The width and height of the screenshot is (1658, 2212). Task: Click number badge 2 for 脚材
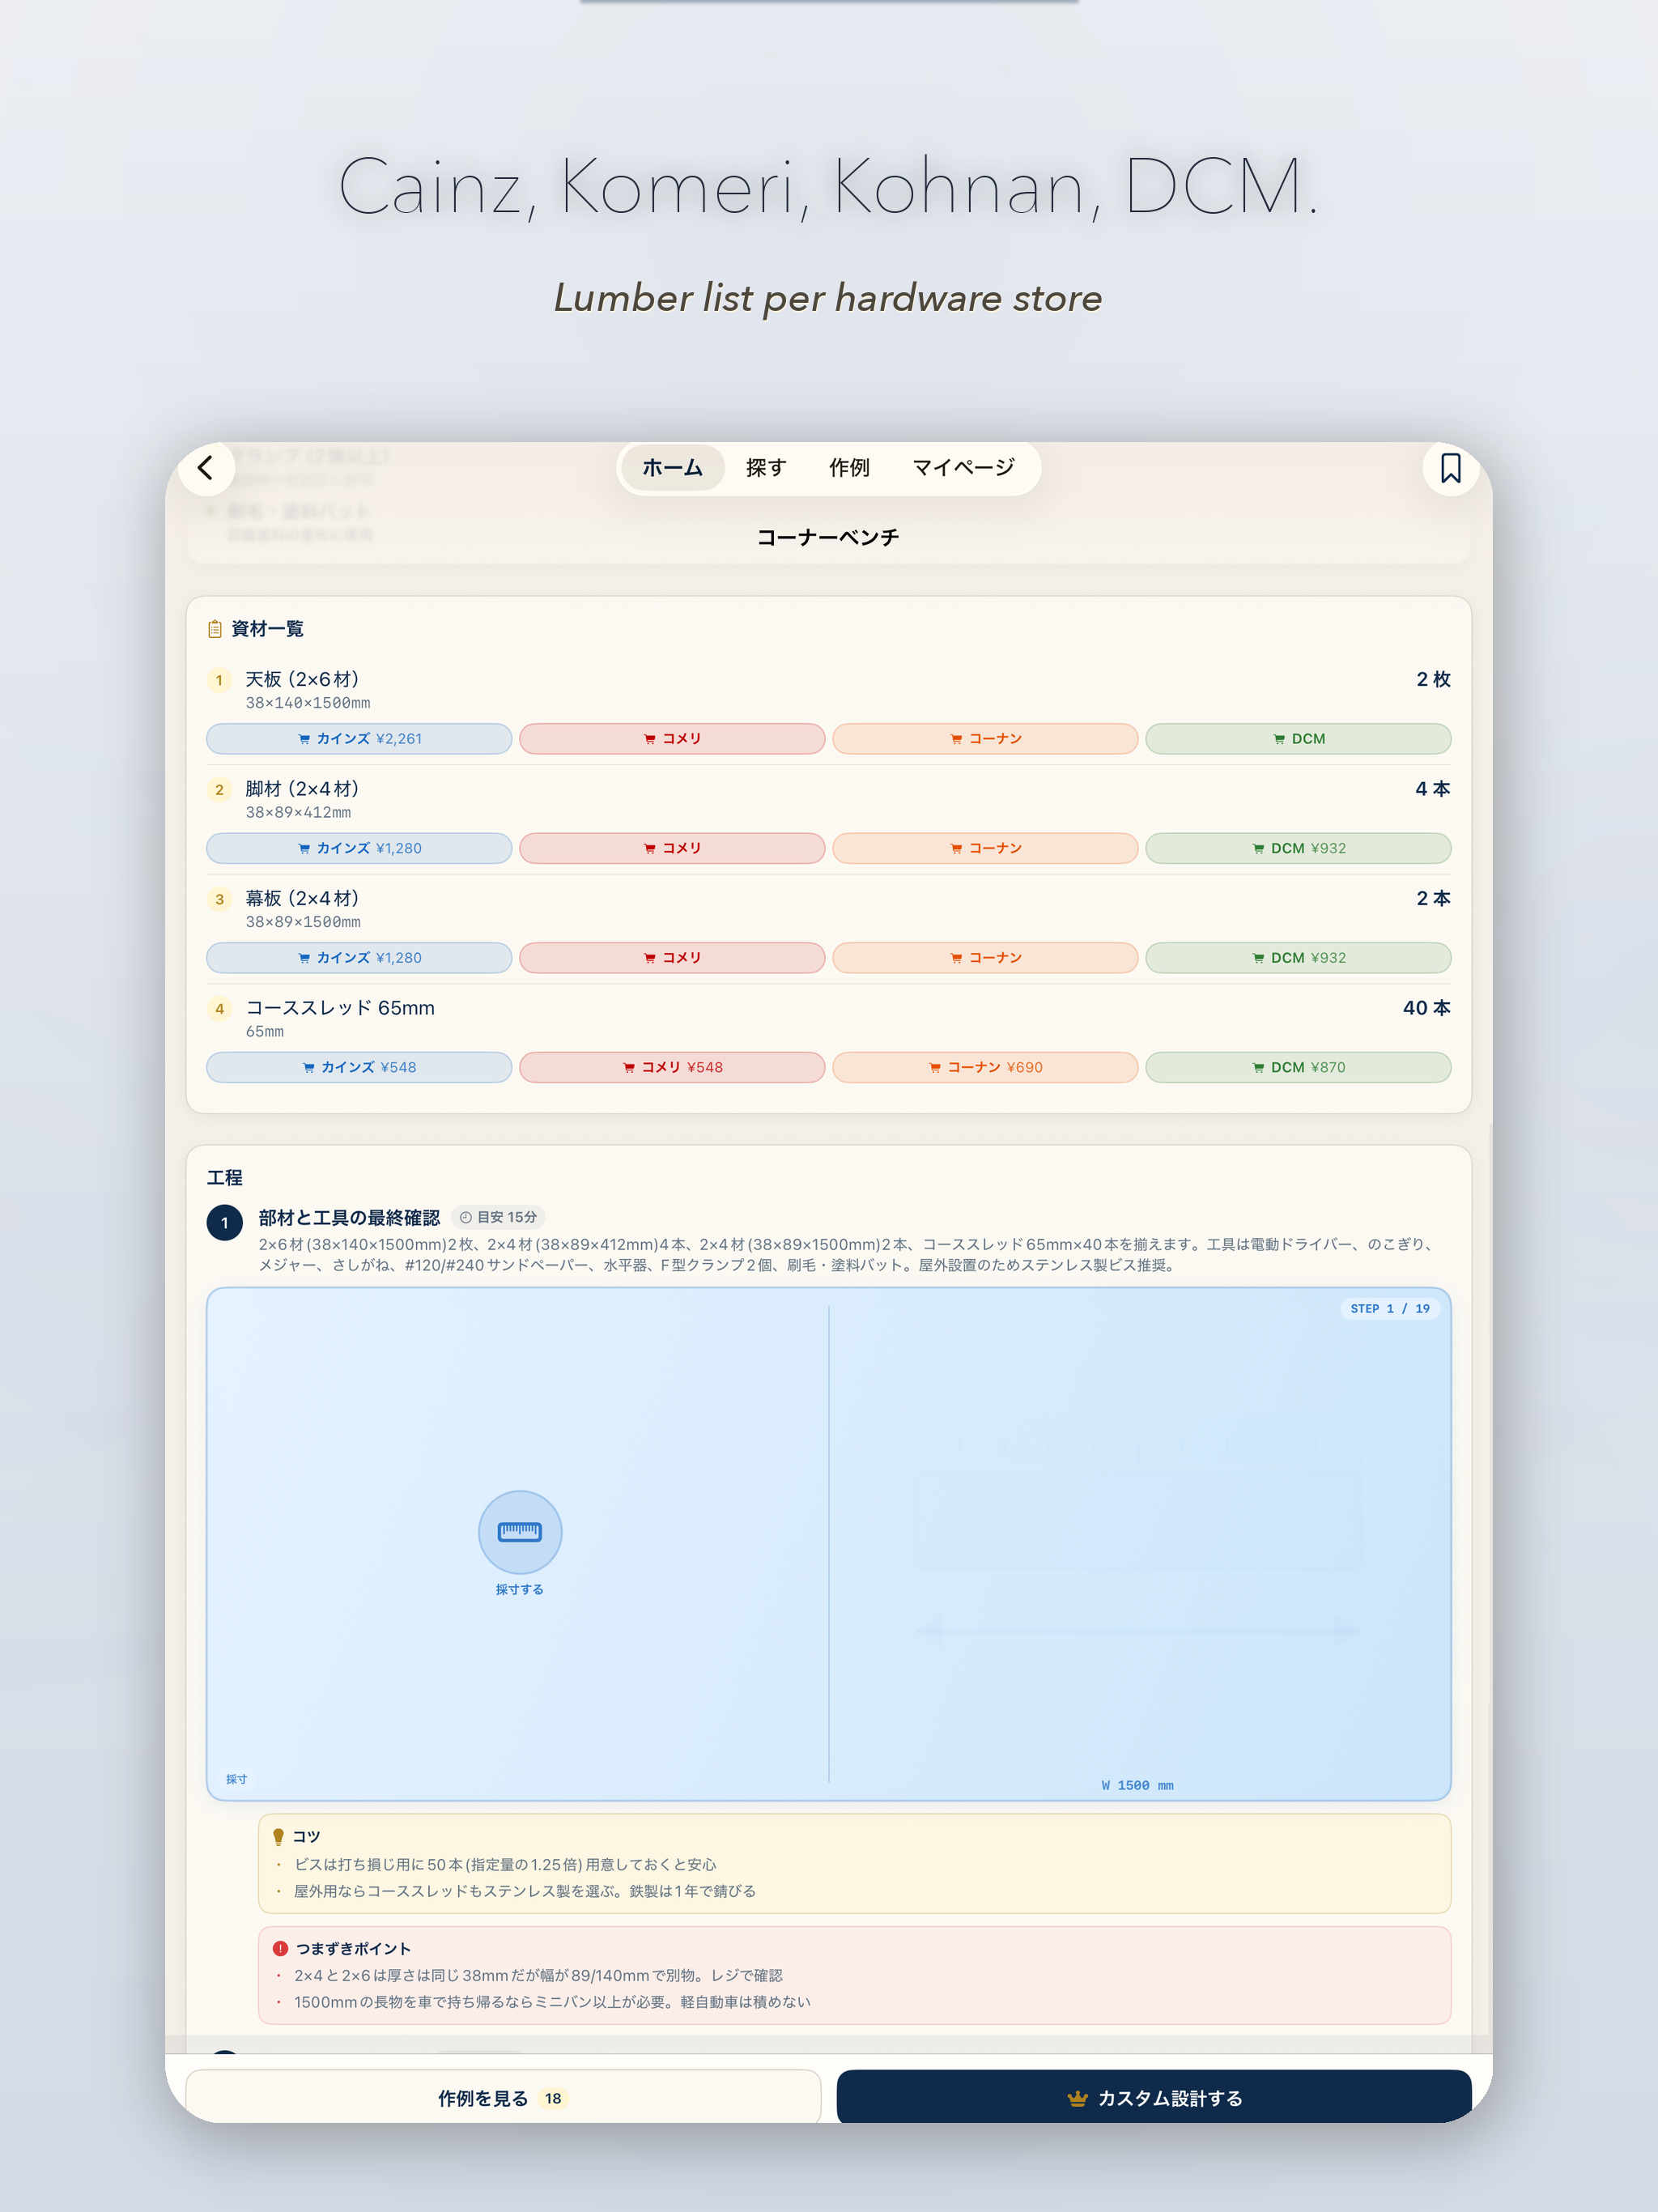219,790
